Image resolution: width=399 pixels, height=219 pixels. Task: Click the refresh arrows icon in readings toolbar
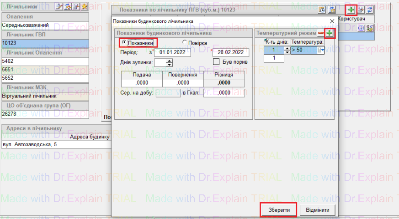pyautogui.click(x=369, y=10)
